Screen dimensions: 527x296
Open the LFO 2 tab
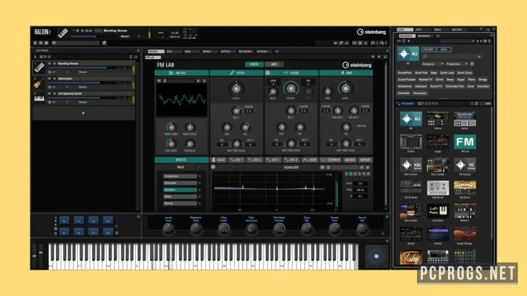point(254,160)
